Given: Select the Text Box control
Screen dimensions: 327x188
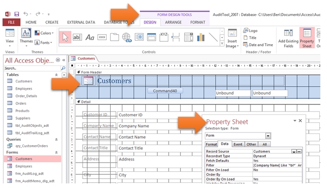Looking at the screenshot, I should (x=77, y=37).
